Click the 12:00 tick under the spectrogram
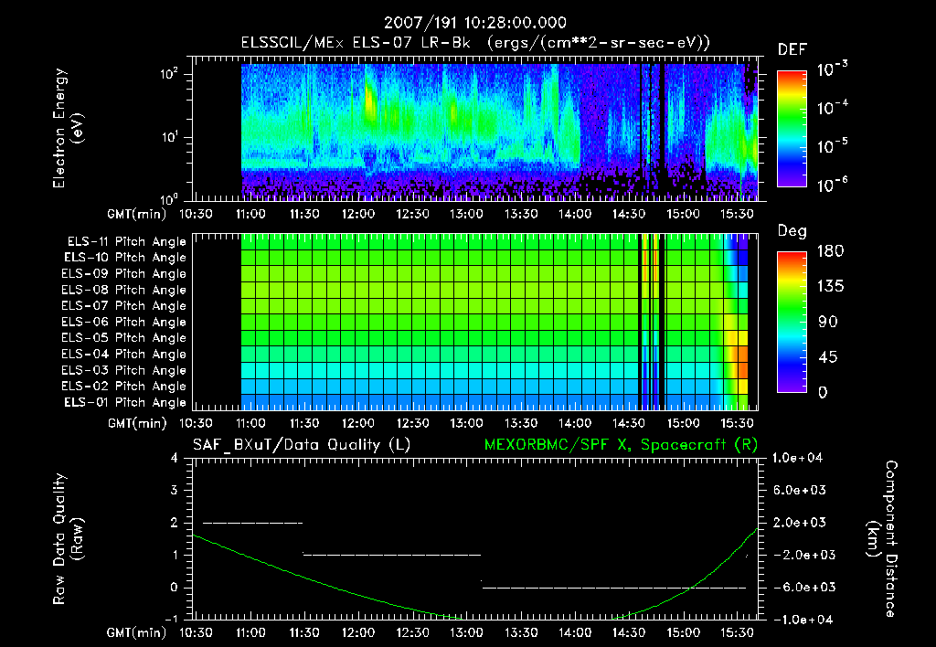Screen dimensions: 936x647 tap(358, 214)
